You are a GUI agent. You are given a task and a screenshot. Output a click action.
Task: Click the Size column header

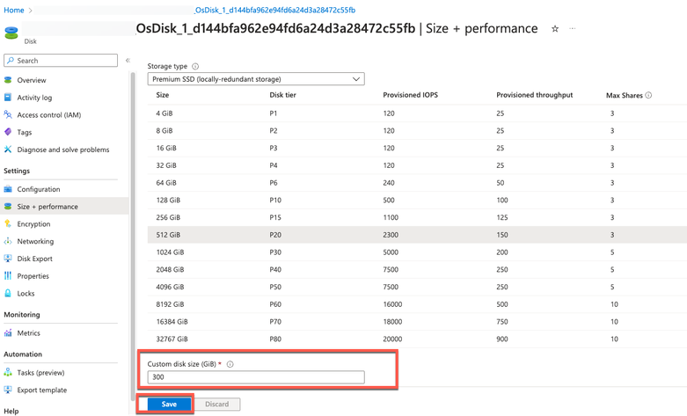click(163, 95)
